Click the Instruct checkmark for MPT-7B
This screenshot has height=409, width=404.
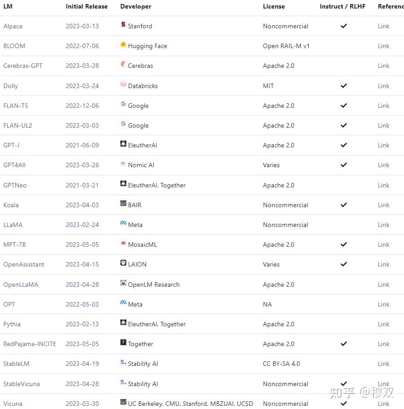pyautogui.click(x=344, y=245)
